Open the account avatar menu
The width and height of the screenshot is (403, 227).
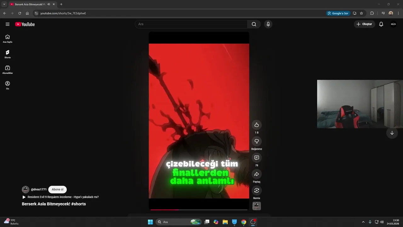coord(393,24)
